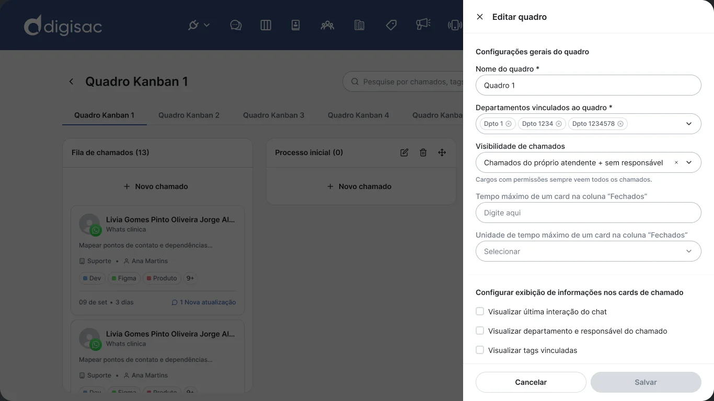Screen dimensions: 714x401
Task: Click the Cancelar button
Action: [x=531, y=382]
